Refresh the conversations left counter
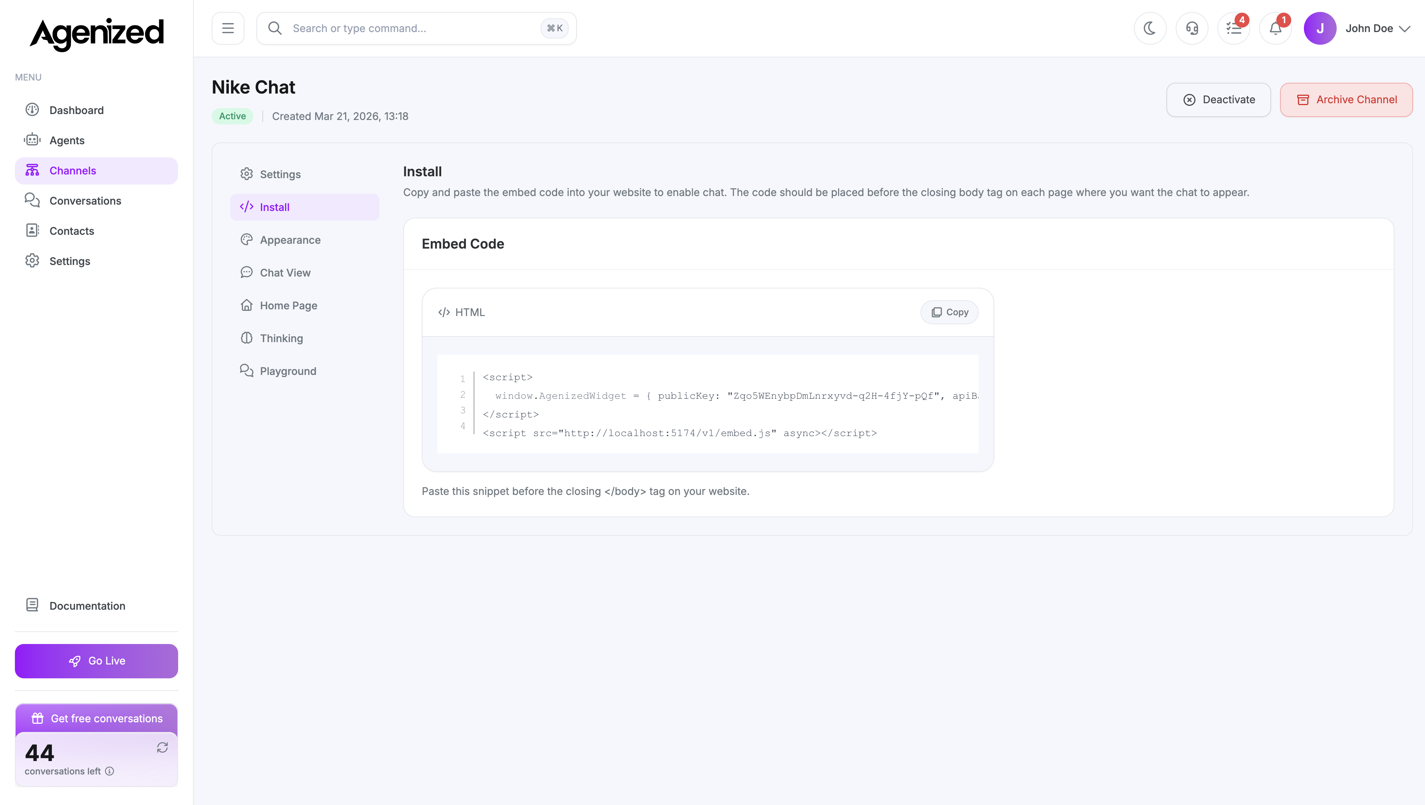 click(162, 748)
